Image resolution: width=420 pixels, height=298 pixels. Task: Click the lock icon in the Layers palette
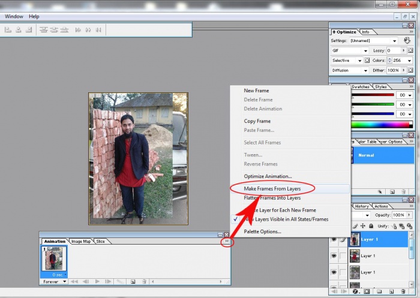tap(371, 226)
